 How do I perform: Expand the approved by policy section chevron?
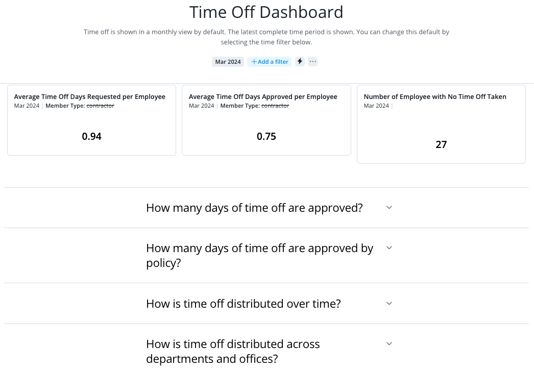389,248
